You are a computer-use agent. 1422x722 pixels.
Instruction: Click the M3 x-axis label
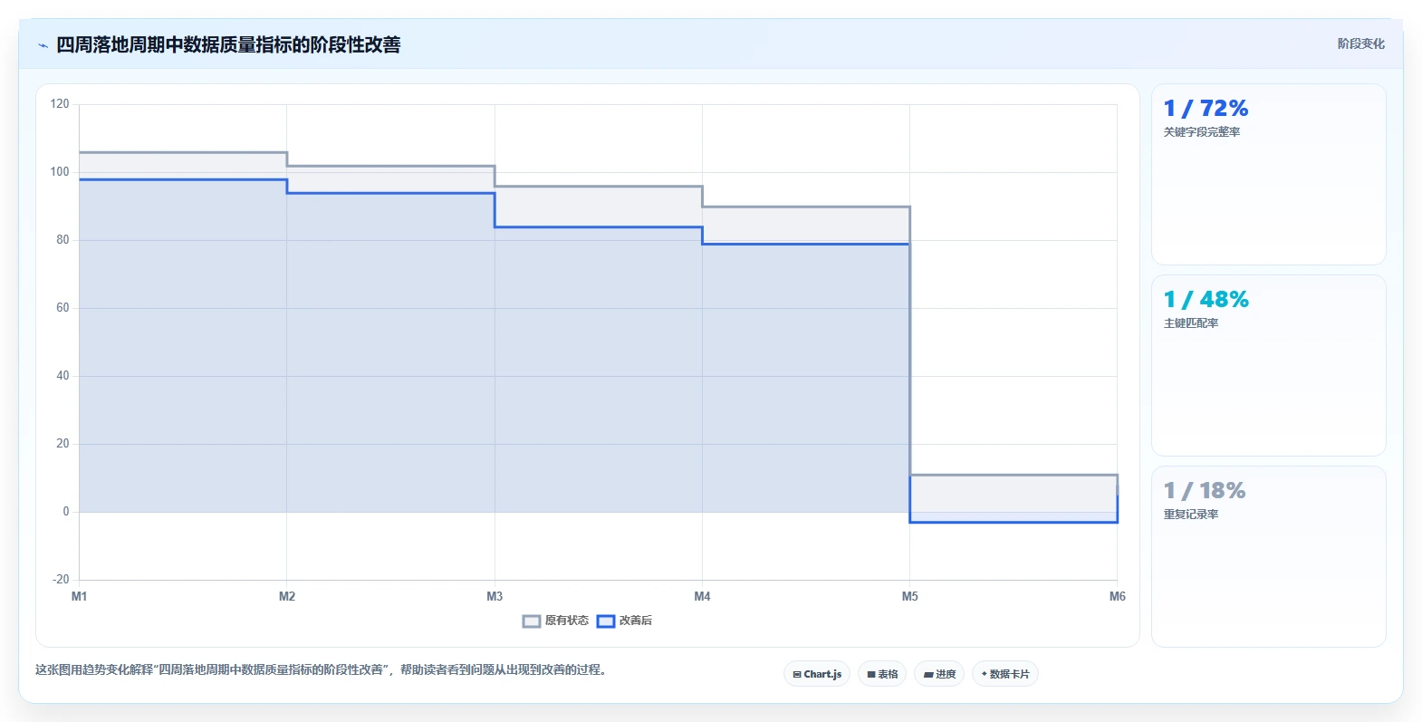pyautogui.click(x=495, y=596)
